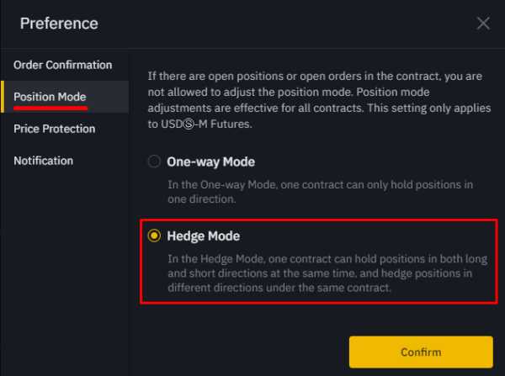The height and width of the screenshot is (376, 505).
Task: Select the Hedge Mode radio button
Action: [x=154, y=236]
